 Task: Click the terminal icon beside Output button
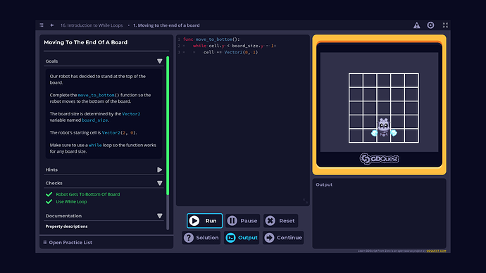[230, 238]
